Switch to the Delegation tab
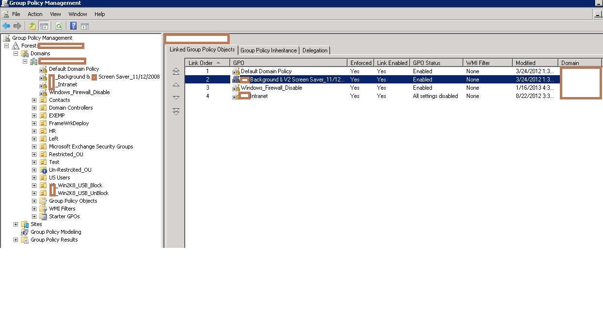 pyautogui.click(x=315, y=50)
